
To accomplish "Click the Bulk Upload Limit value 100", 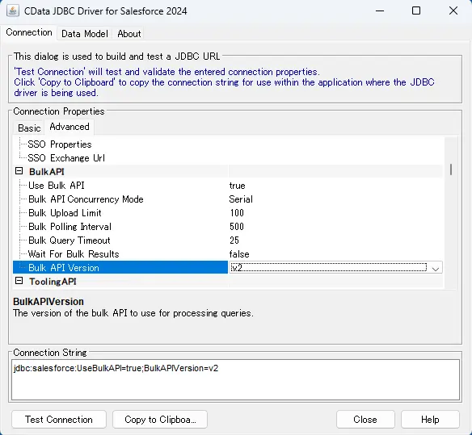I will pyautogui.click(x=237, y=213).
